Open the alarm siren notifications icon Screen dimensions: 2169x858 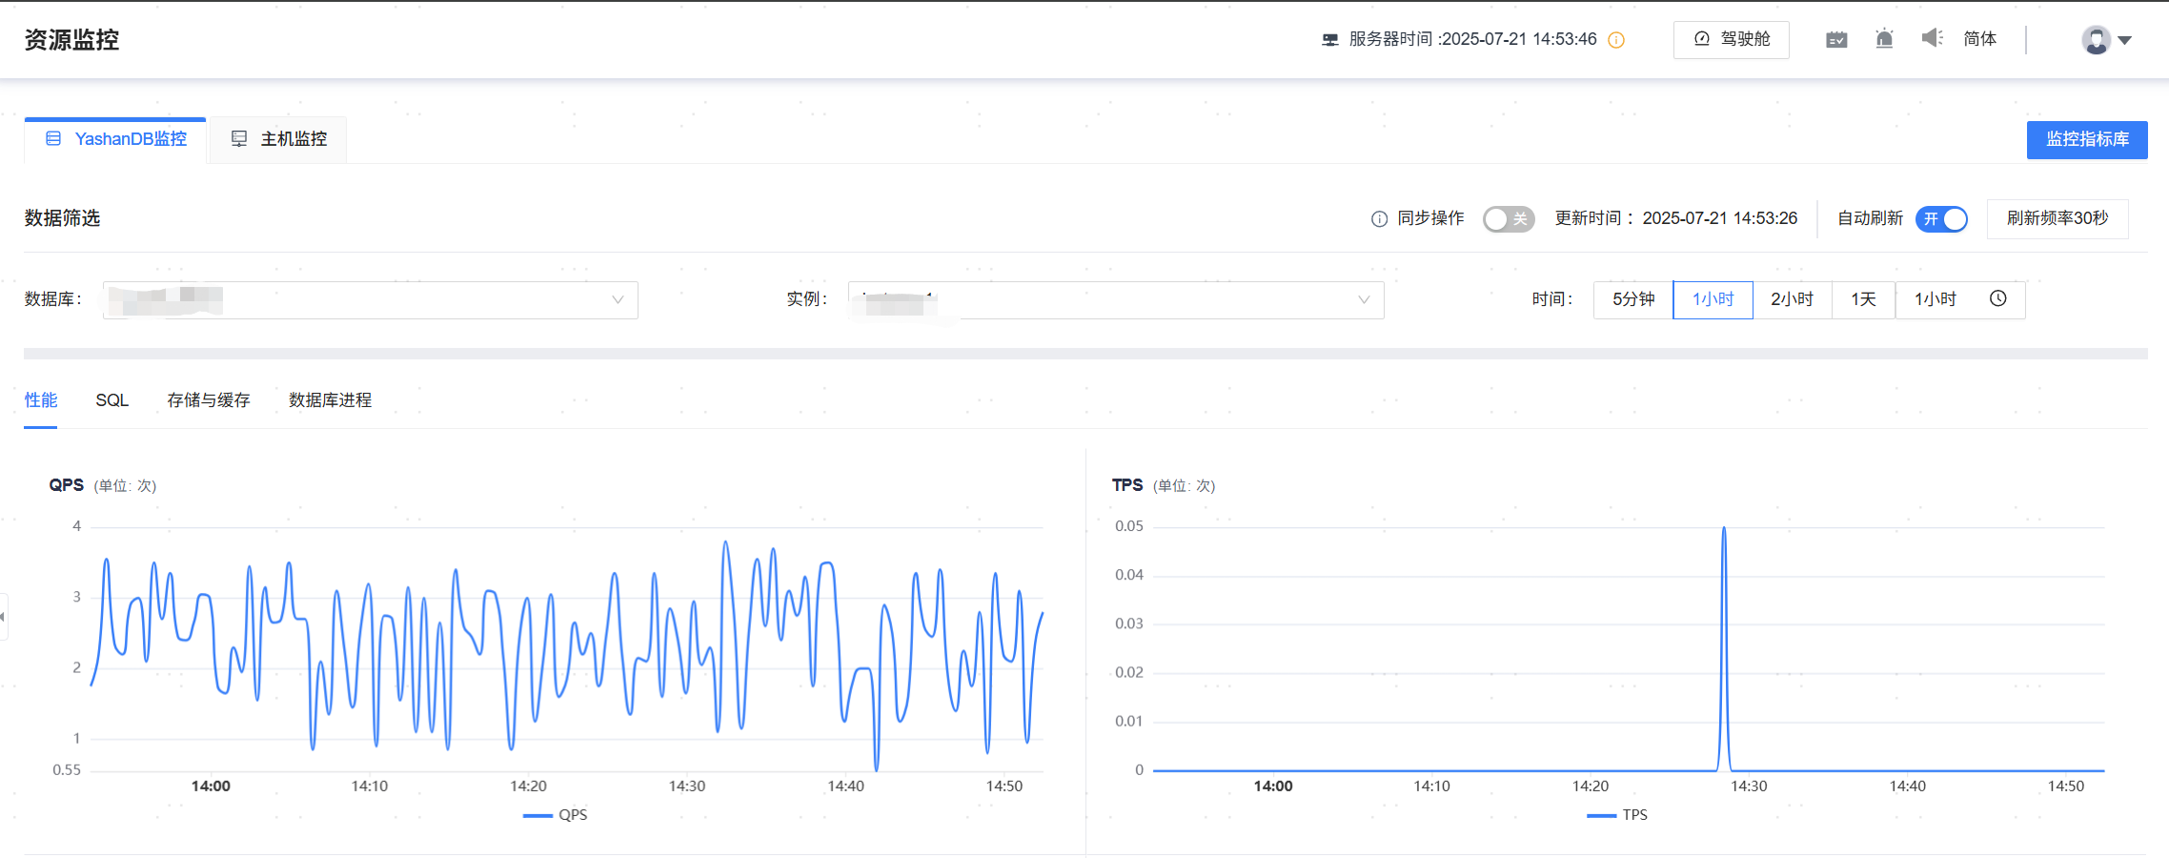click(1884, 39)
